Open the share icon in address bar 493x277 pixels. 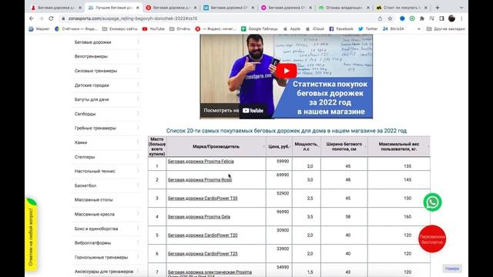click(x=380, y=18)
